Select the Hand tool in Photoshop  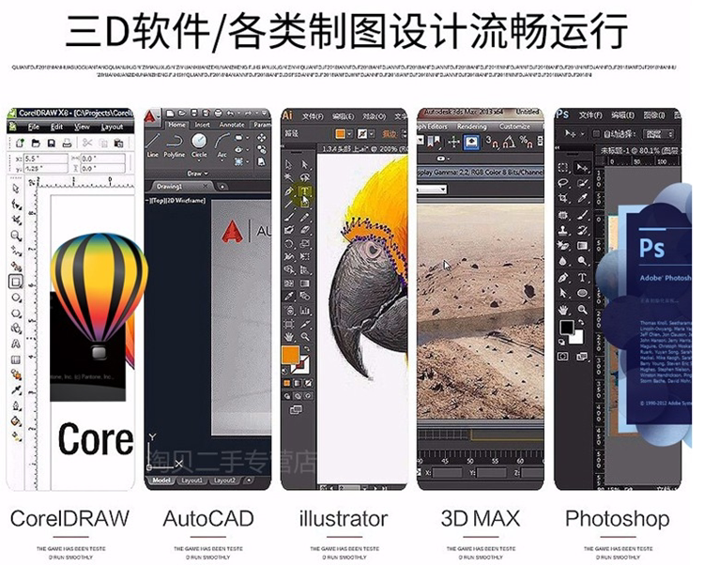pos(563,309)
